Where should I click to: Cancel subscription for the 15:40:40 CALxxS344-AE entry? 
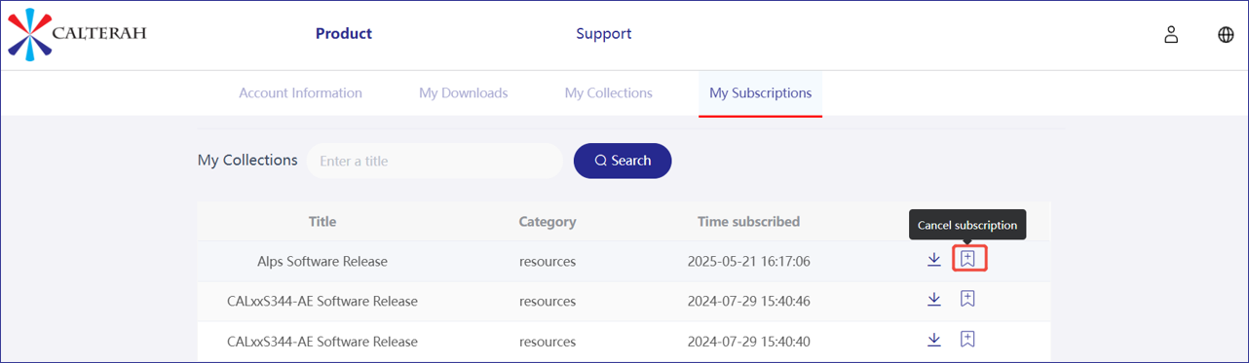pyautogui.click(x=967, y=340)
